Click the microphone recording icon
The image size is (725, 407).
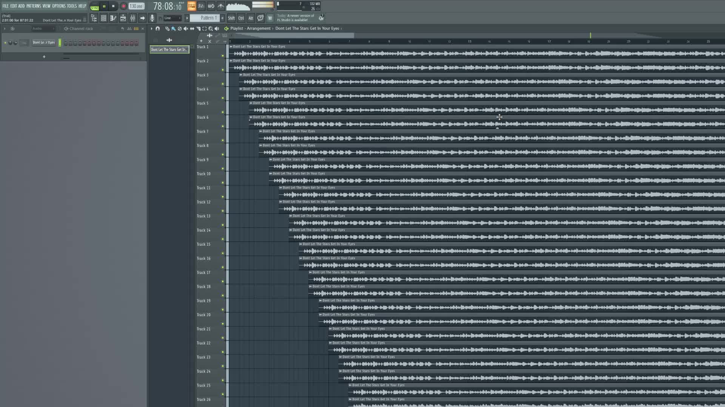(152, 18)
